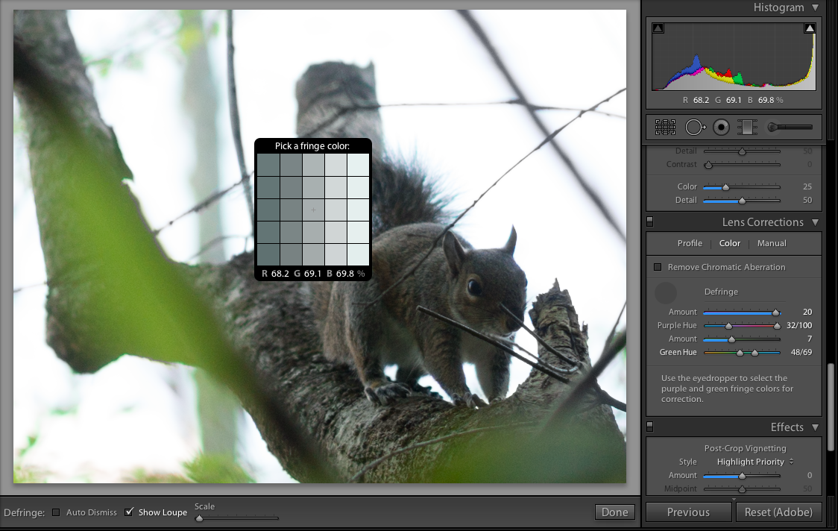Enable Remove Chromatic Aberration checkbox
Image resolution: width=838 pixels, height=531 pixels.
click(x=658, y=267)
